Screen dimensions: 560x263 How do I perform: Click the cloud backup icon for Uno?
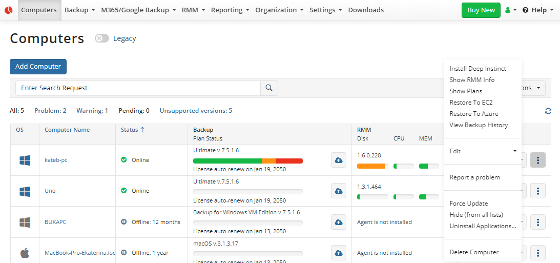pos(338,191)
